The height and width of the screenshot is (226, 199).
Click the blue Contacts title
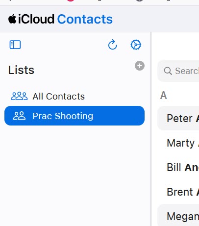pyautogui.click(x=85, y=19)
